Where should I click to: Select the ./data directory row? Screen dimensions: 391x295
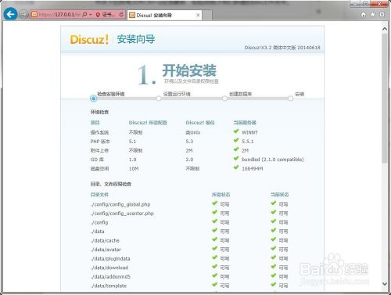[189, 232]
